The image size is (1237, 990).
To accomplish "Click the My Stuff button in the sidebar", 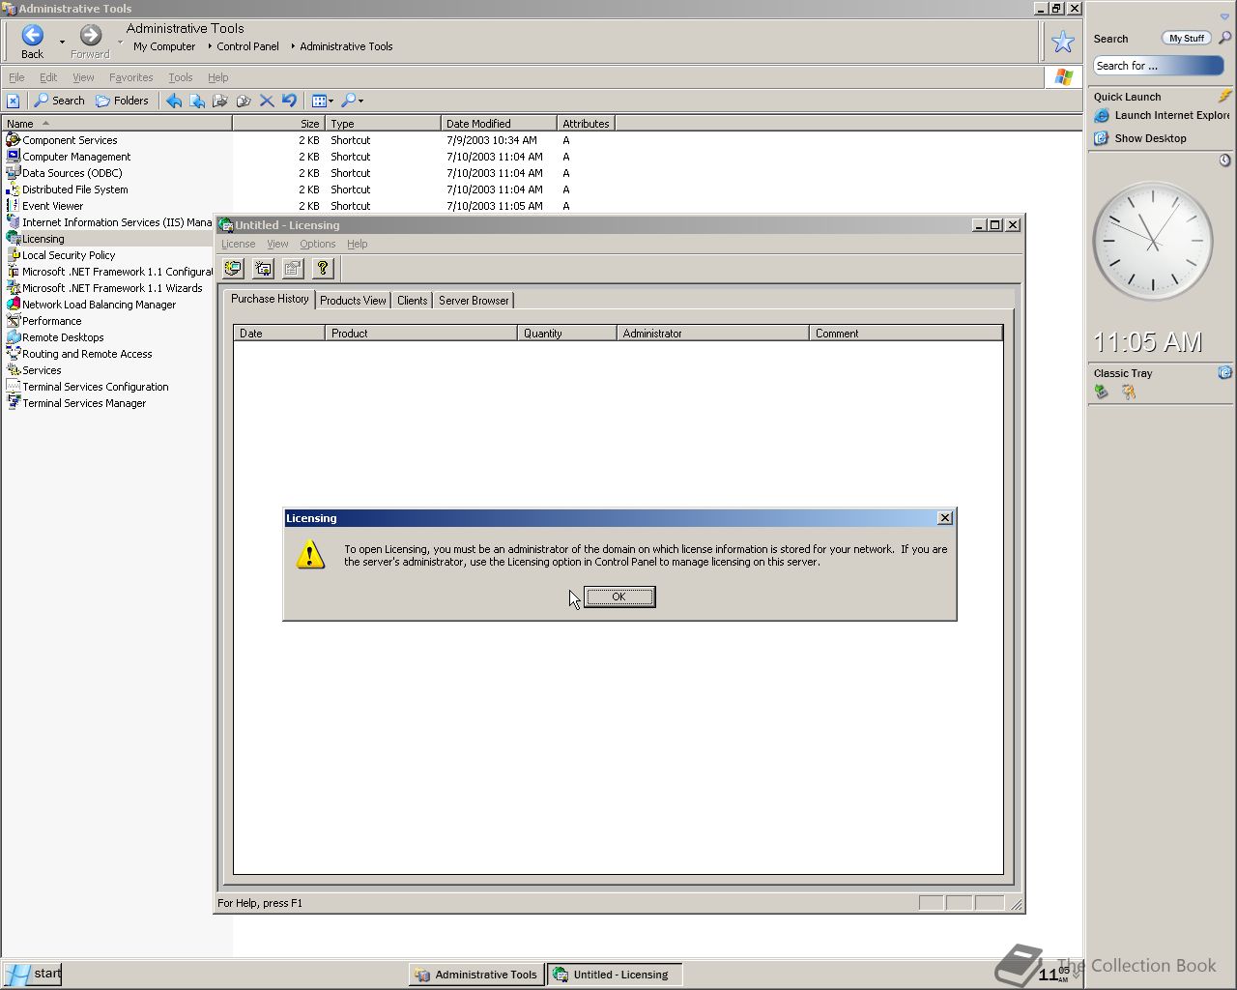I will click(x=1186, y=39).
